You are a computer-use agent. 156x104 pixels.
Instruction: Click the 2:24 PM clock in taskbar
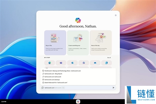(4, 102)
